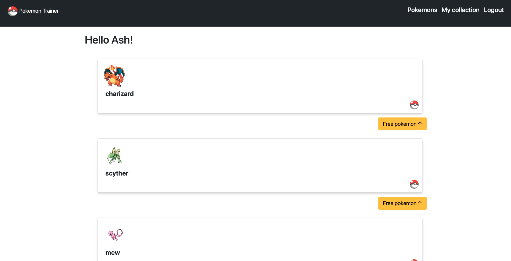Click Logout in the top navigation
The image size is (511, 261).
(494, 10)
